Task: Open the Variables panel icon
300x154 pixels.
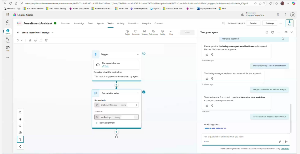Action: tap(144, 31)
